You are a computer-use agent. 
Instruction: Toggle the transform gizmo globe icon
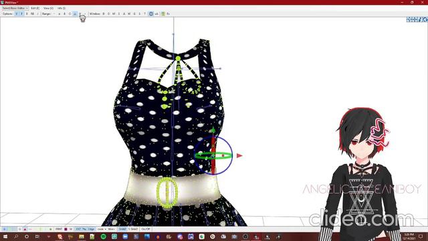tap(151, 13)
